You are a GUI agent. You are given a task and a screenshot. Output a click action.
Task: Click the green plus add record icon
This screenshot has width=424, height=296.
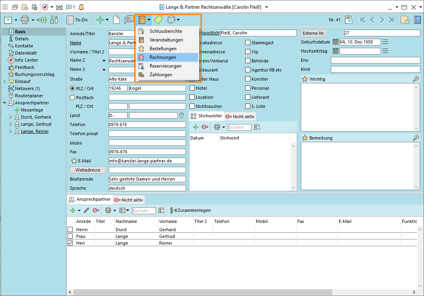click(100, 19)
